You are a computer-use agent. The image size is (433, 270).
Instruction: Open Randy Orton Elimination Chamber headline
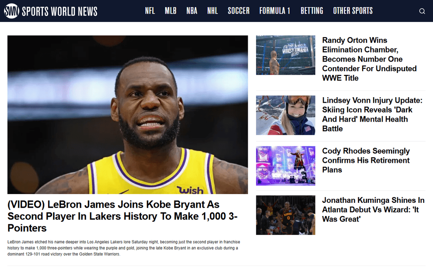[x=369, y=59]
